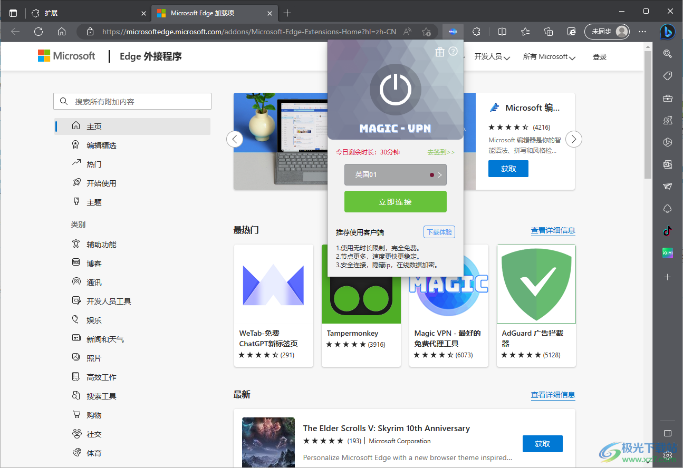Open the sidebar paper plane Drop icon
The width and height of the screenshot is (683, 468).
tap(667, 186)
